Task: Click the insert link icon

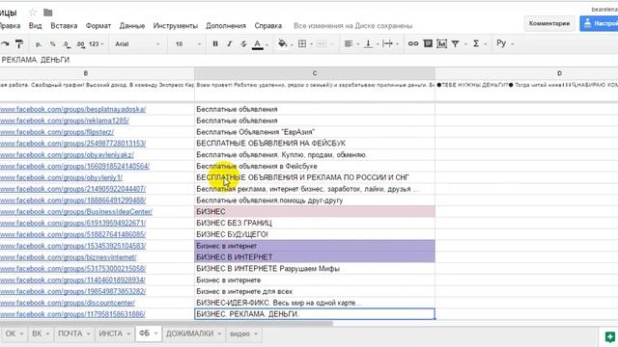Action: point(413,43)
